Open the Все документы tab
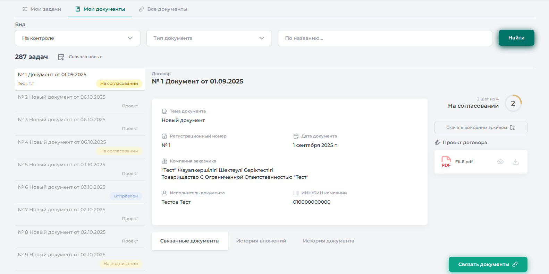The height and width of the screenshot is (274, 549). click(x=163, y=9)
